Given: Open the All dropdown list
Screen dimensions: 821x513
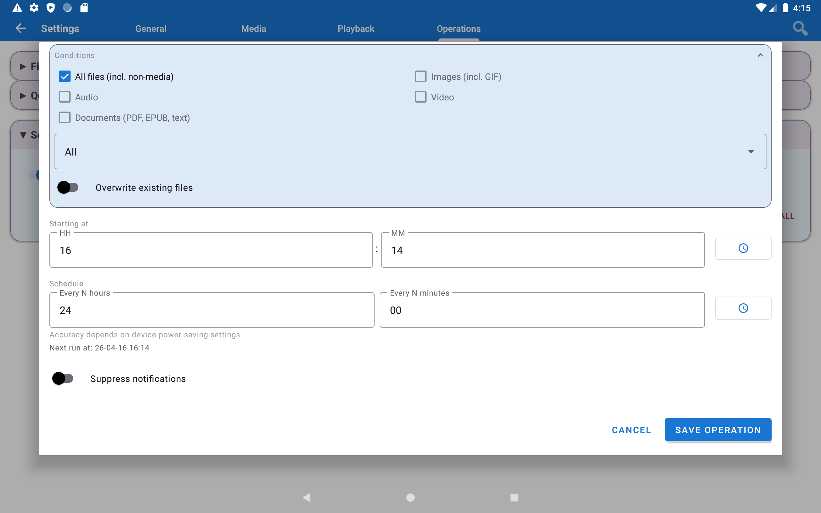Looking at the screenshot, I should 410,152.
